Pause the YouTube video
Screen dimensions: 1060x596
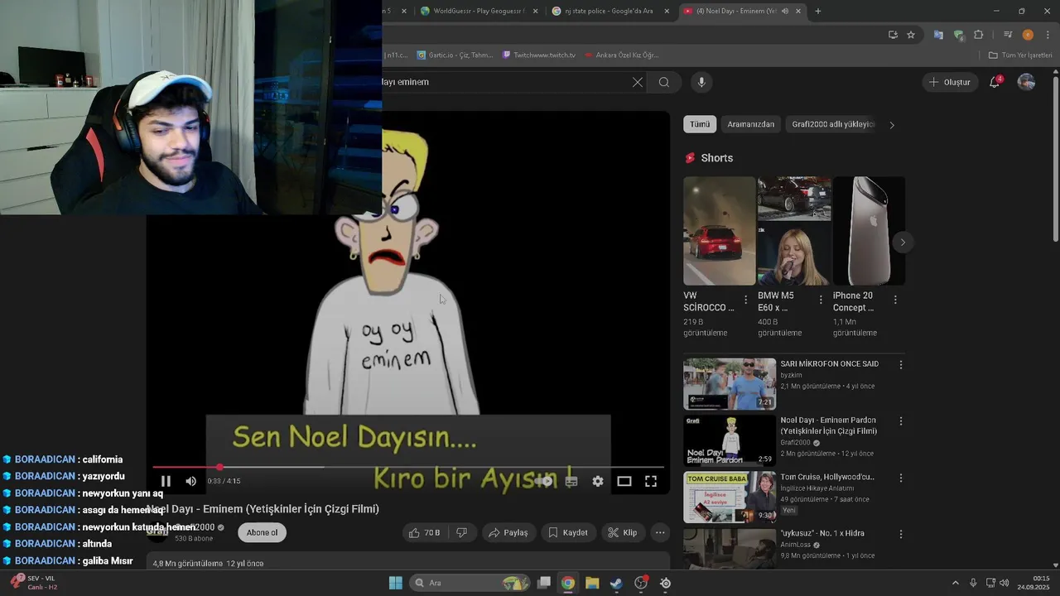click(x=166, y=481)
